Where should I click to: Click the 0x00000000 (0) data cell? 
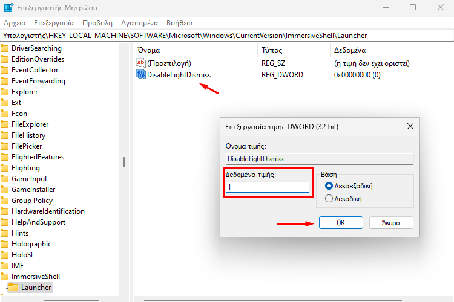point(357,74)
